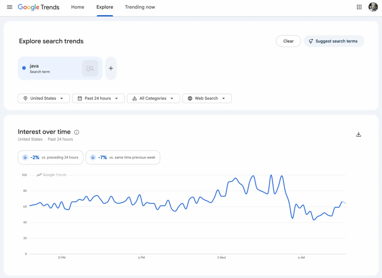The image size is (382, 278).
Task: Open the account profile avatar
Action: coord(373,7)
